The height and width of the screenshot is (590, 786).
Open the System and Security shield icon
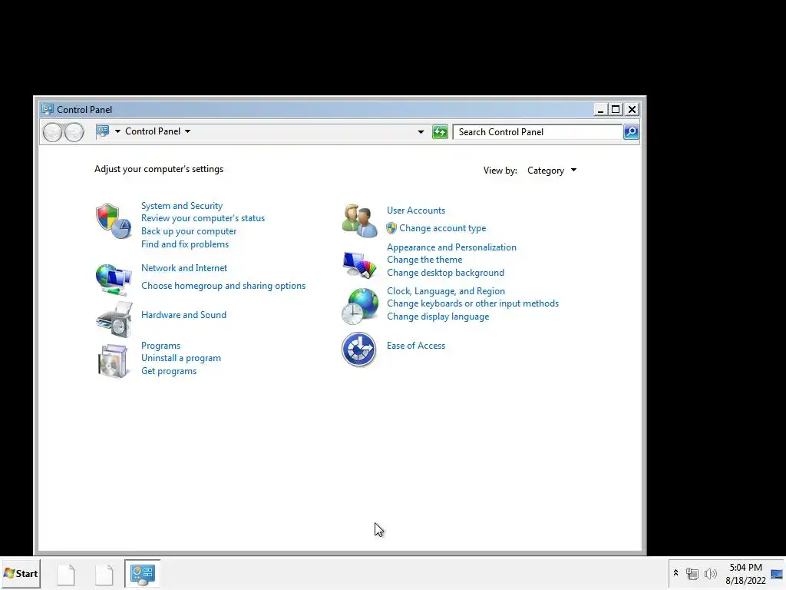click(114, 221)
